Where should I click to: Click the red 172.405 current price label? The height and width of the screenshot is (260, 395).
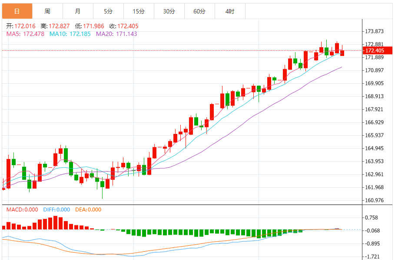(x=378, y=51)
